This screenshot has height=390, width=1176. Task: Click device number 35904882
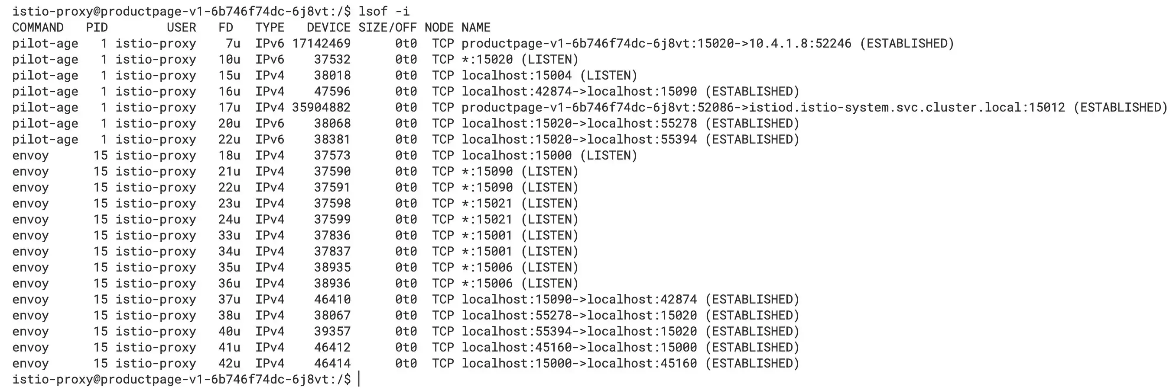(322, 108)
